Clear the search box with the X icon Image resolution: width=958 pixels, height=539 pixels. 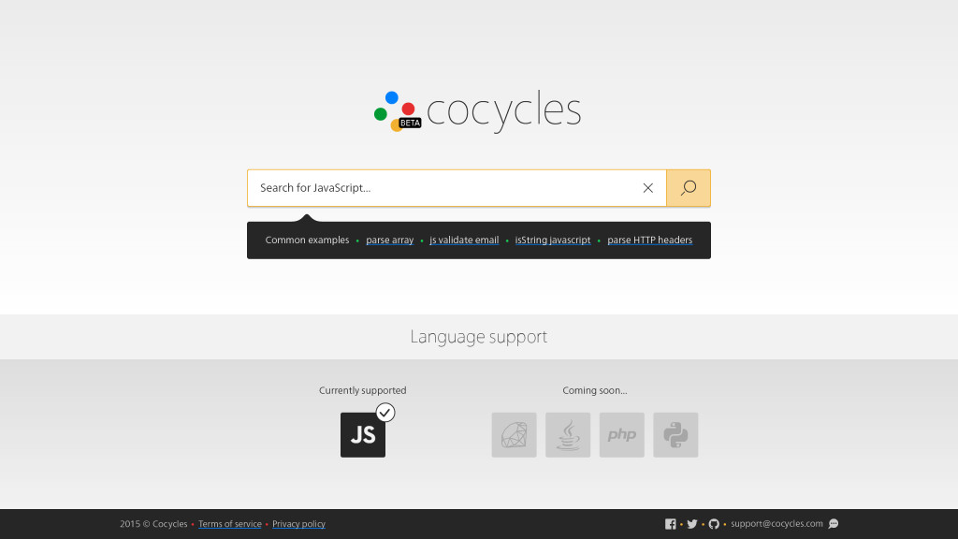(647, 188)
